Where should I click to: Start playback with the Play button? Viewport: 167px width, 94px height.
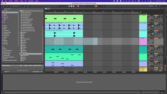69,6
